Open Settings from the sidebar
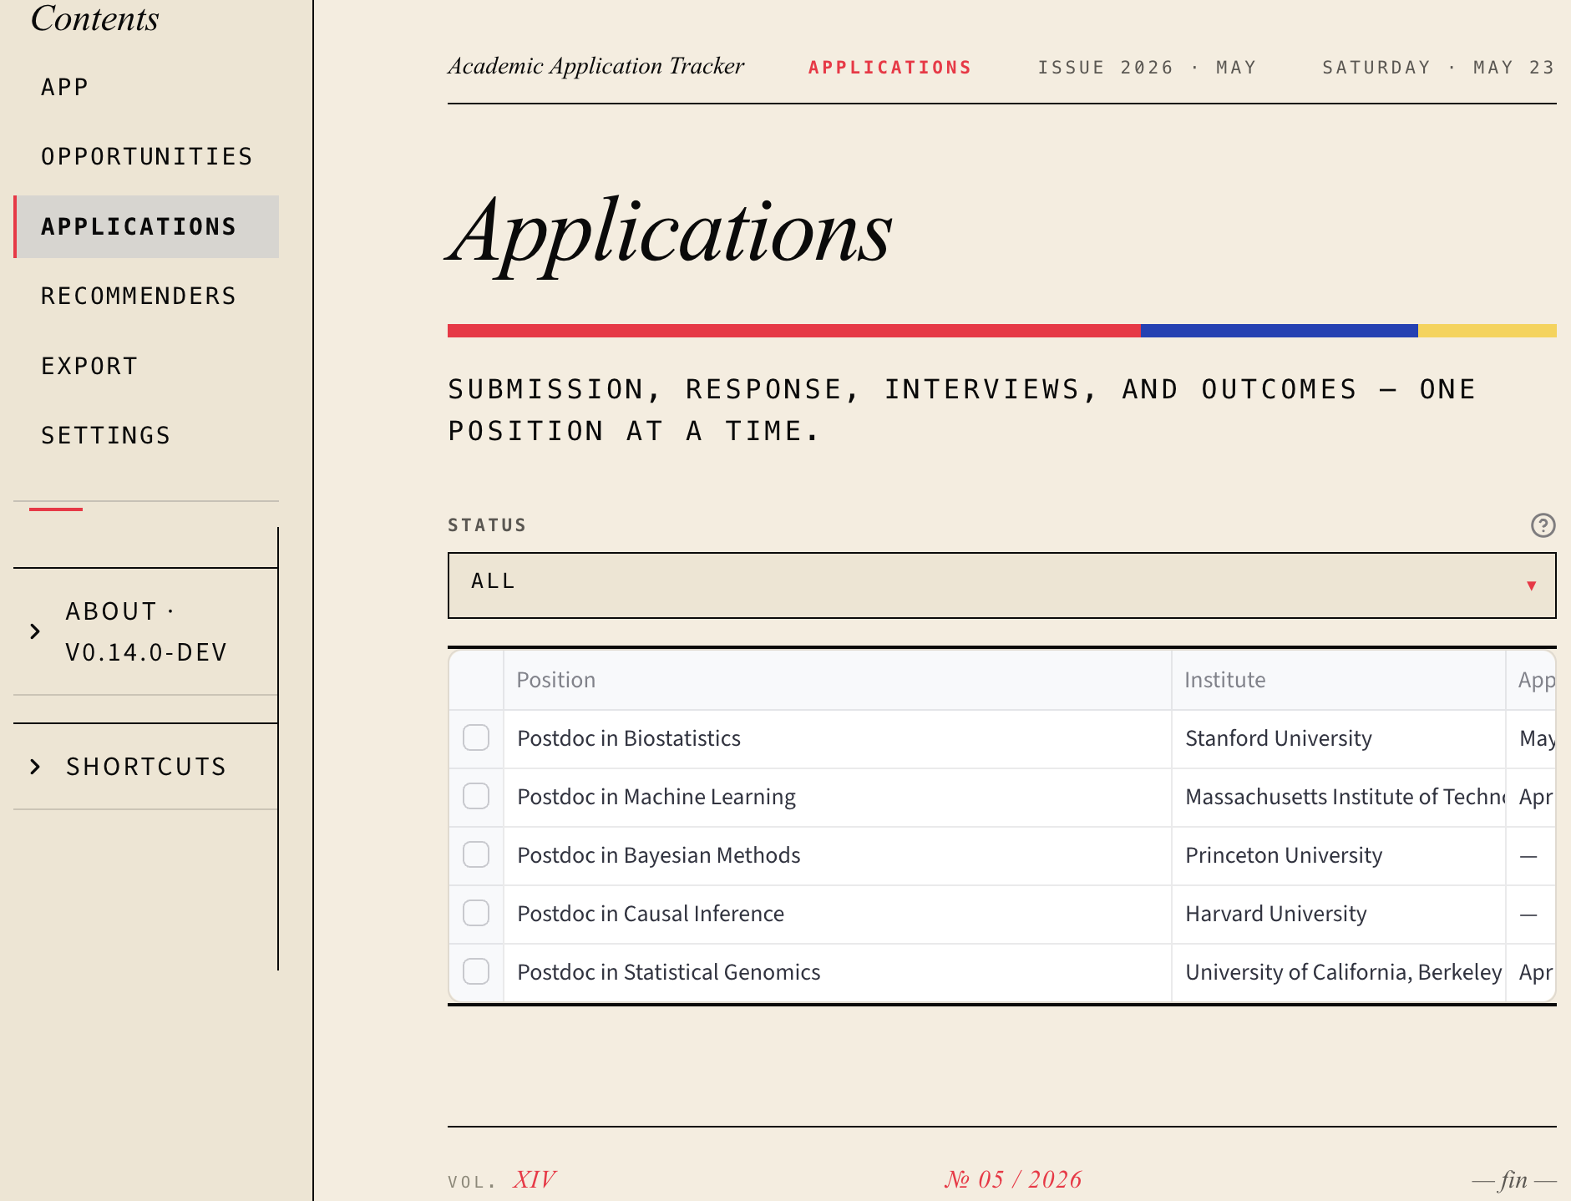 146,435
